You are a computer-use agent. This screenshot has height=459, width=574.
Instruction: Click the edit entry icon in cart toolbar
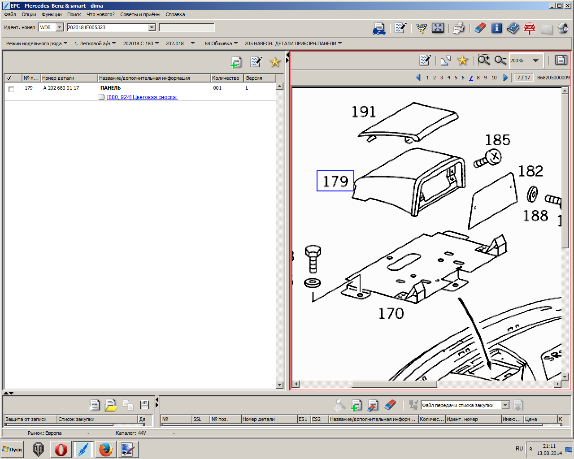373,405
